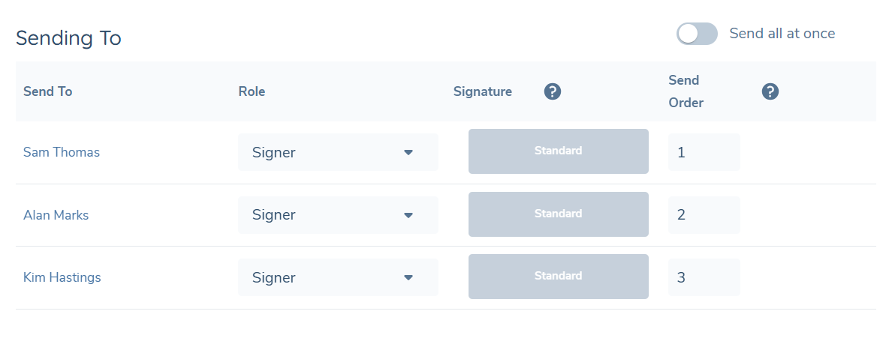Click the send order field showing 1
Viewport: 889px width, 344px height.
[x=704, y=152]
